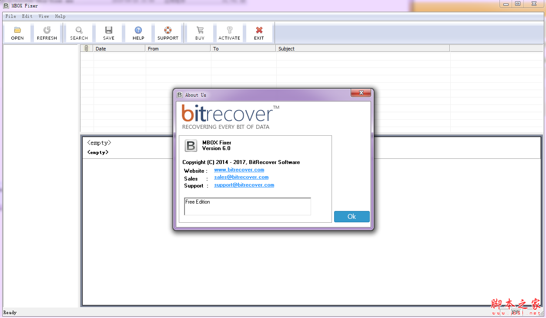Click the Free Edition text box
Viewport: 546px width, 318px height.
[x=248, y=207]
